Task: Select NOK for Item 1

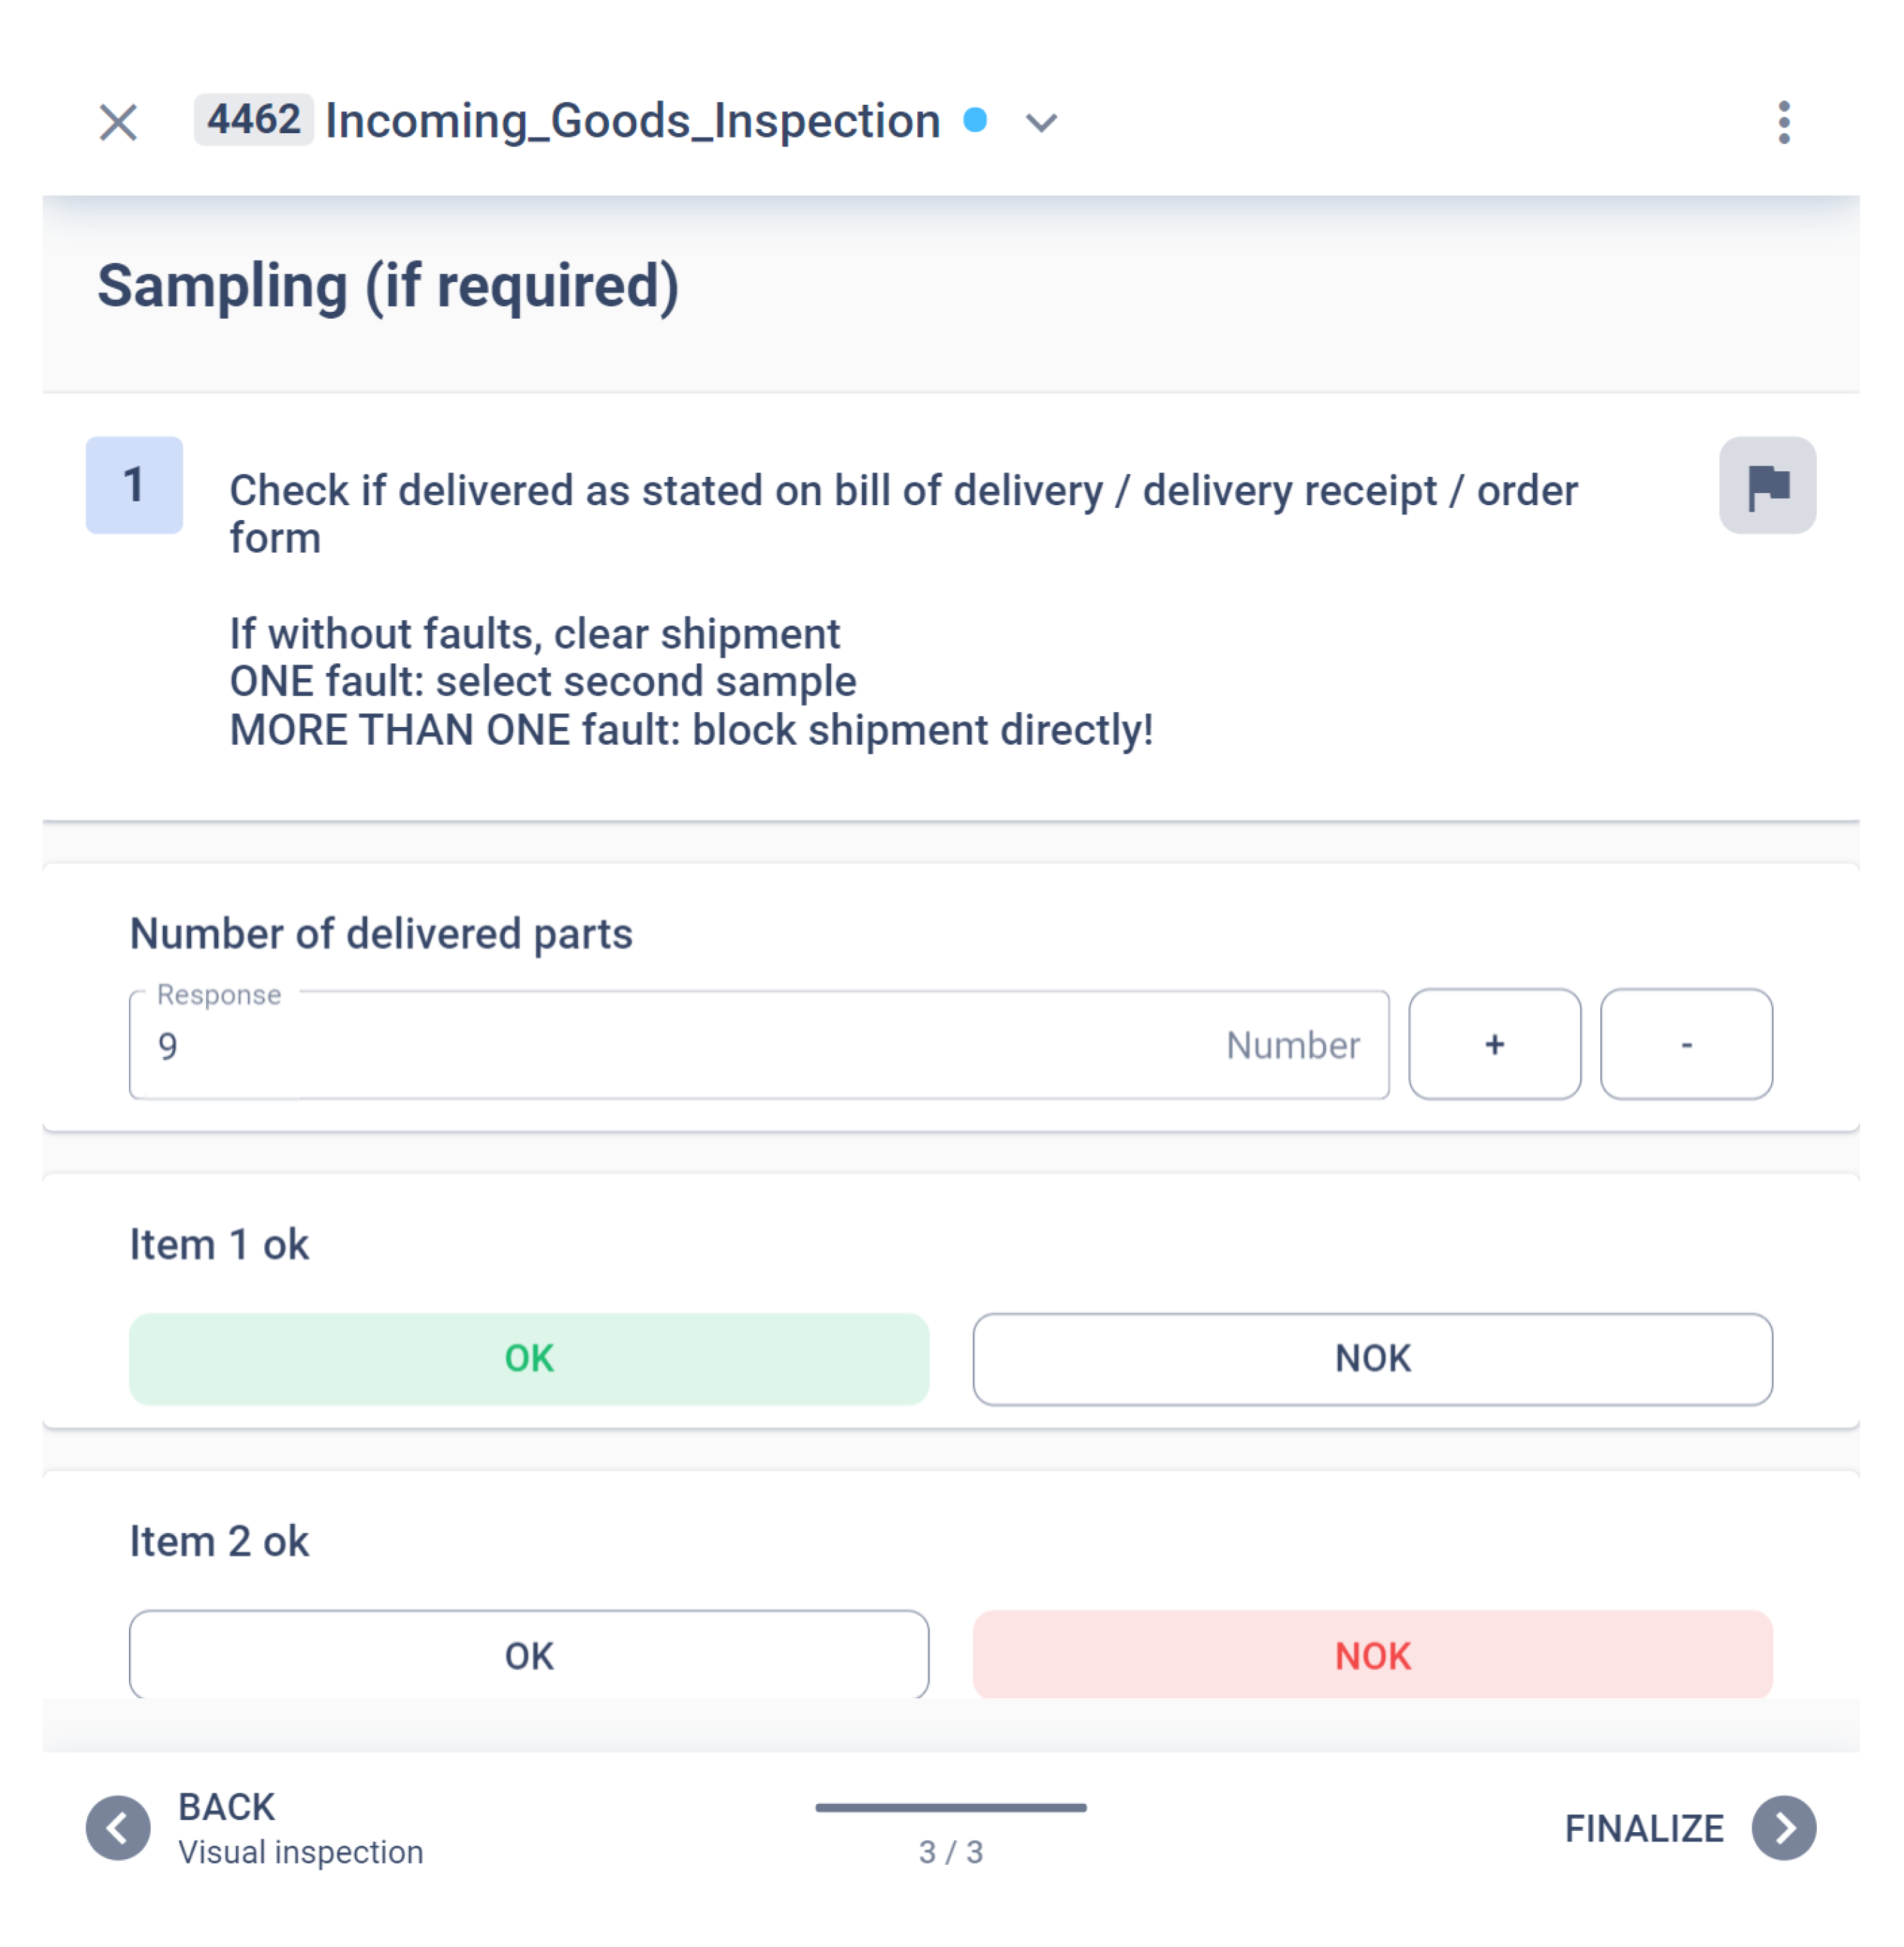Action: [1373, 1359]
